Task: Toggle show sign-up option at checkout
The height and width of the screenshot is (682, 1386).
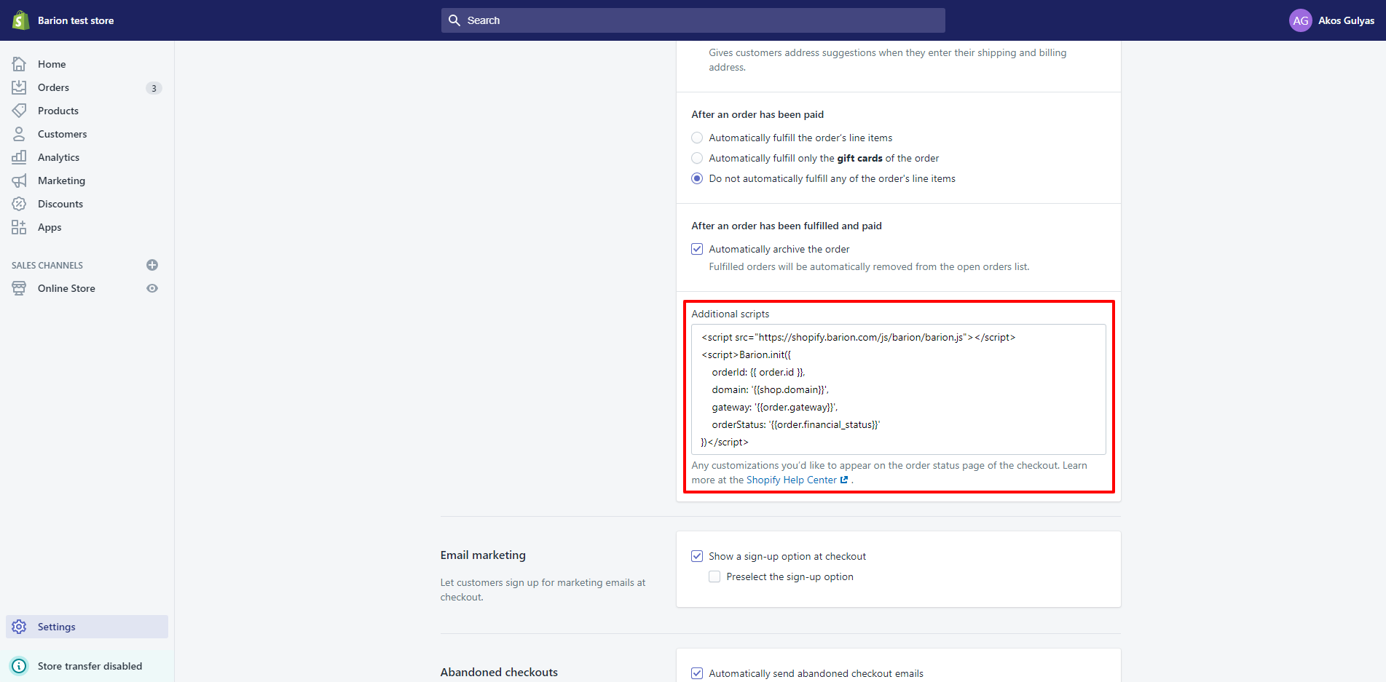Action: [x=697, y=556]
